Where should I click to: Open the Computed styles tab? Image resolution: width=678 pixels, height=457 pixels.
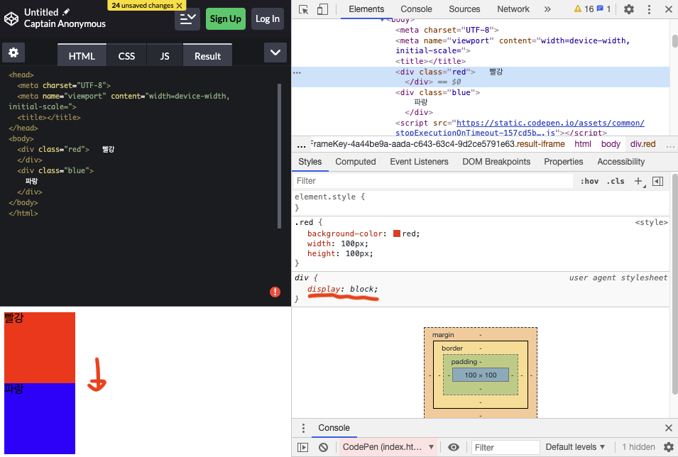click(356, 162)
